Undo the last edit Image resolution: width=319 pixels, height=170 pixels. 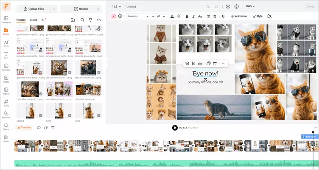(x=208, y=6)
